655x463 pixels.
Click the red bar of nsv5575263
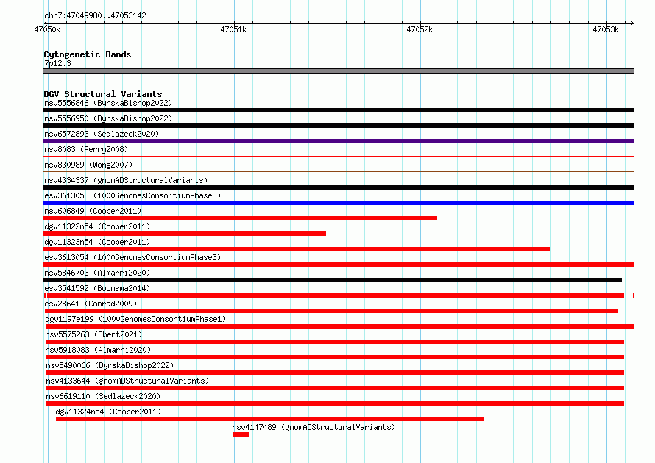point(335,342)
